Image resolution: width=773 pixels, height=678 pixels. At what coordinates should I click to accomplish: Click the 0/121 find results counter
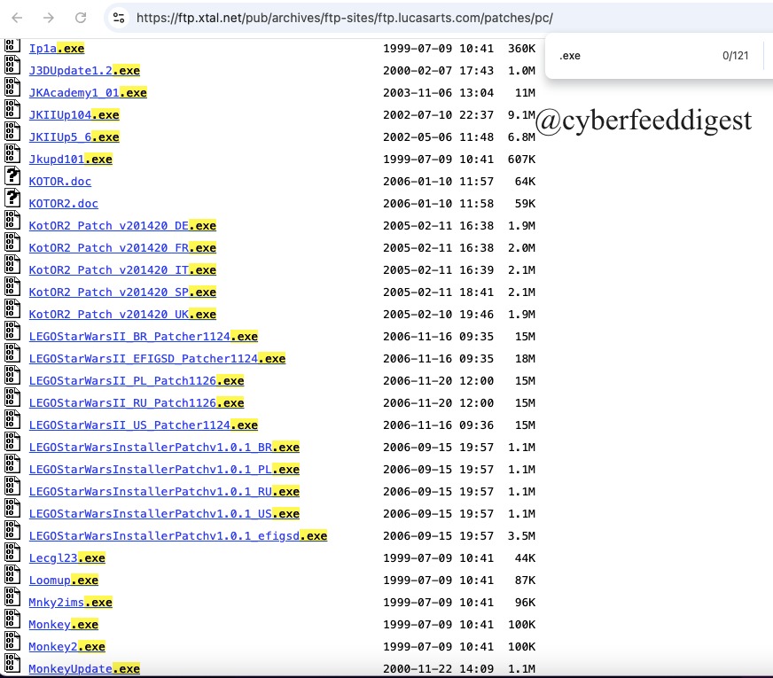[x=735, y=56]
